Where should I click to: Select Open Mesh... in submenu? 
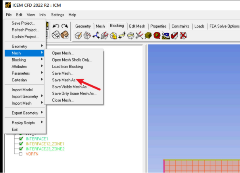coord(74,53)
